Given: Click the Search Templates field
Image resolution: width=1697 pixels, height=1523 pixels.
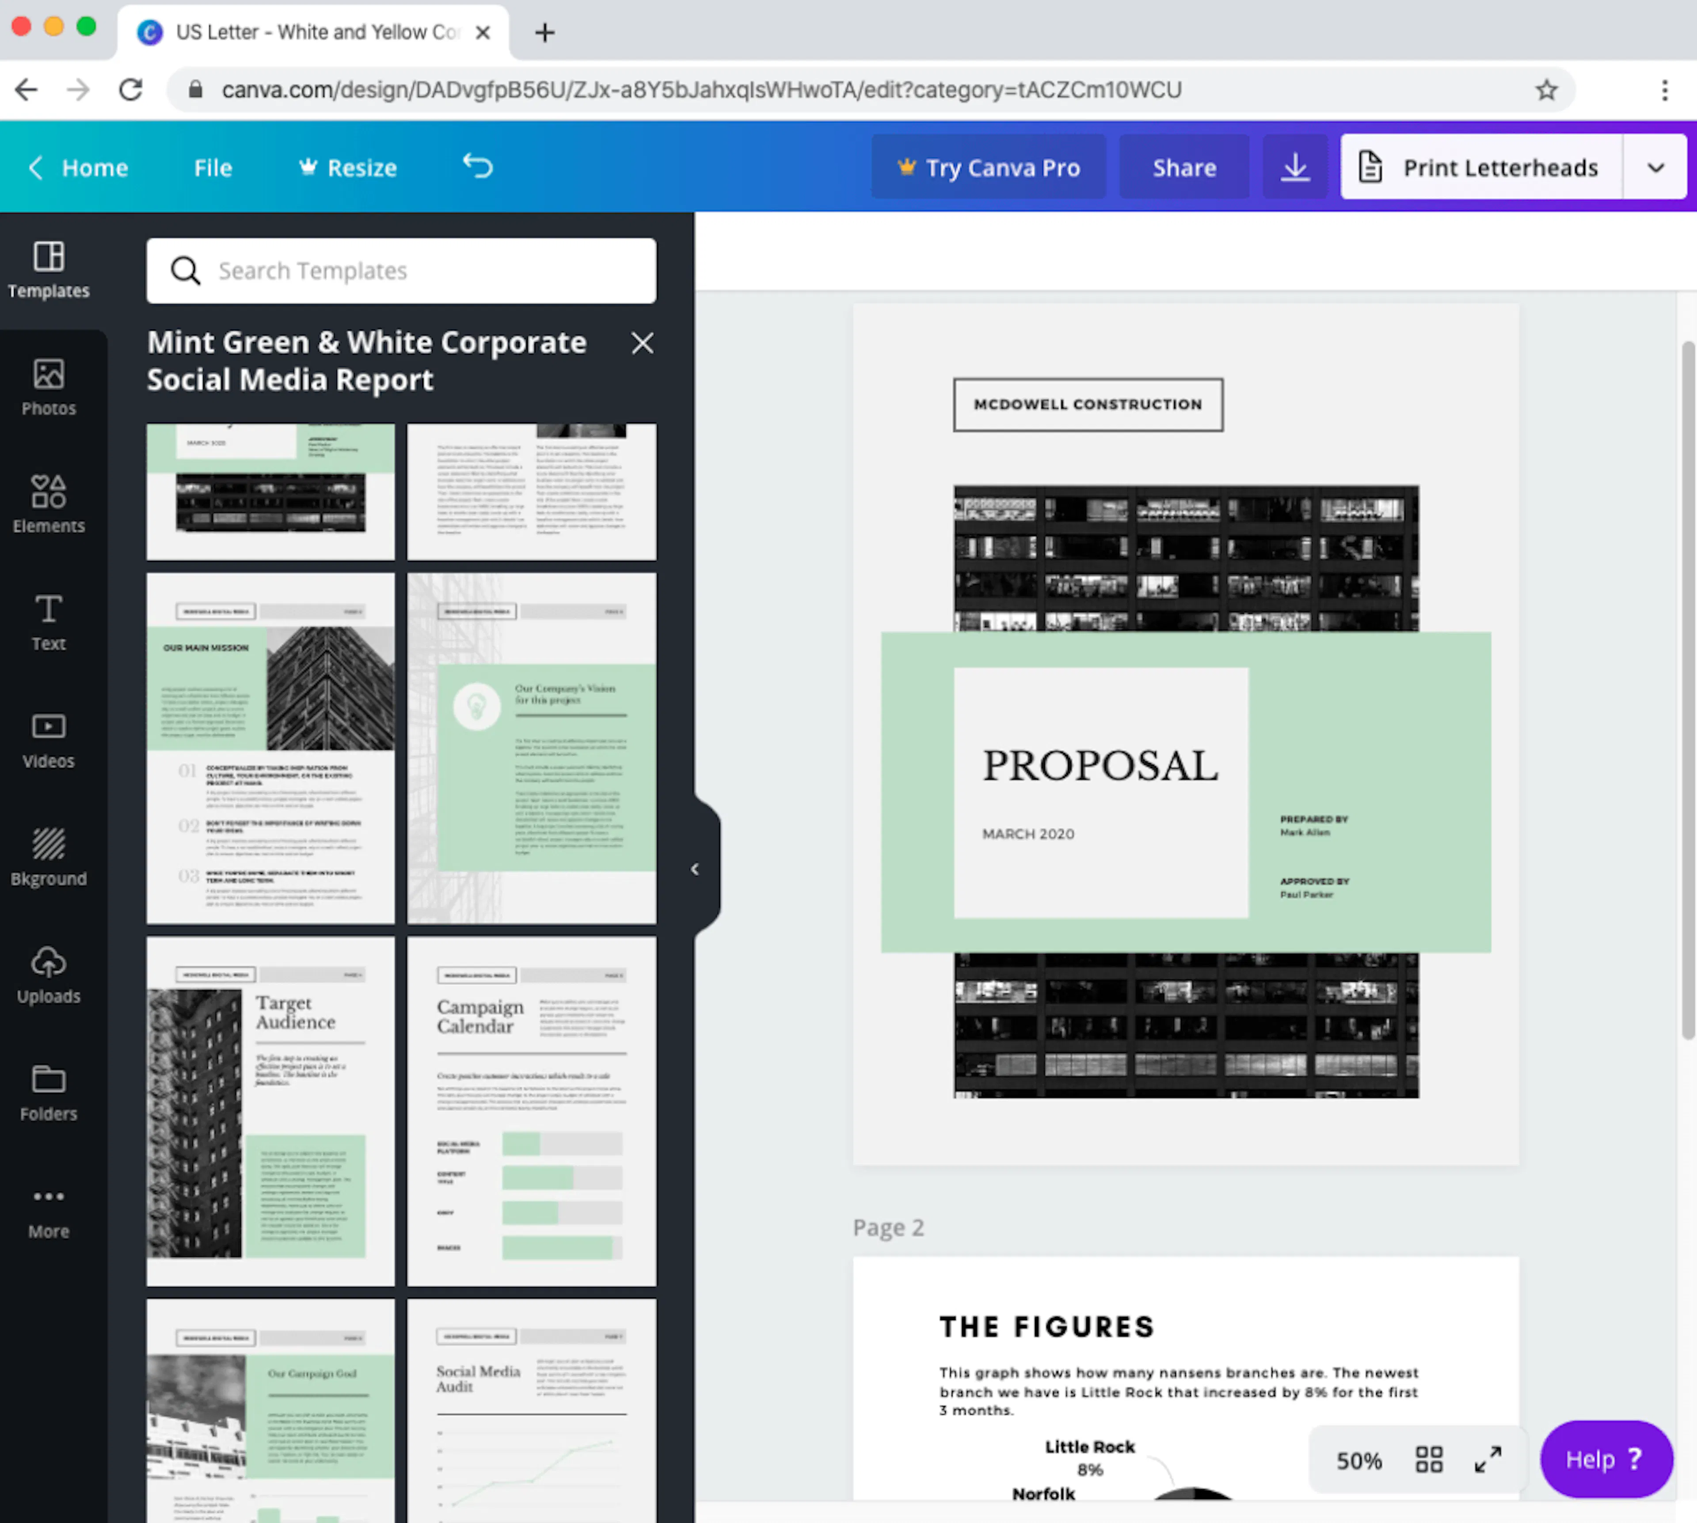Looking at the screenshot, I should click(402, 271).
